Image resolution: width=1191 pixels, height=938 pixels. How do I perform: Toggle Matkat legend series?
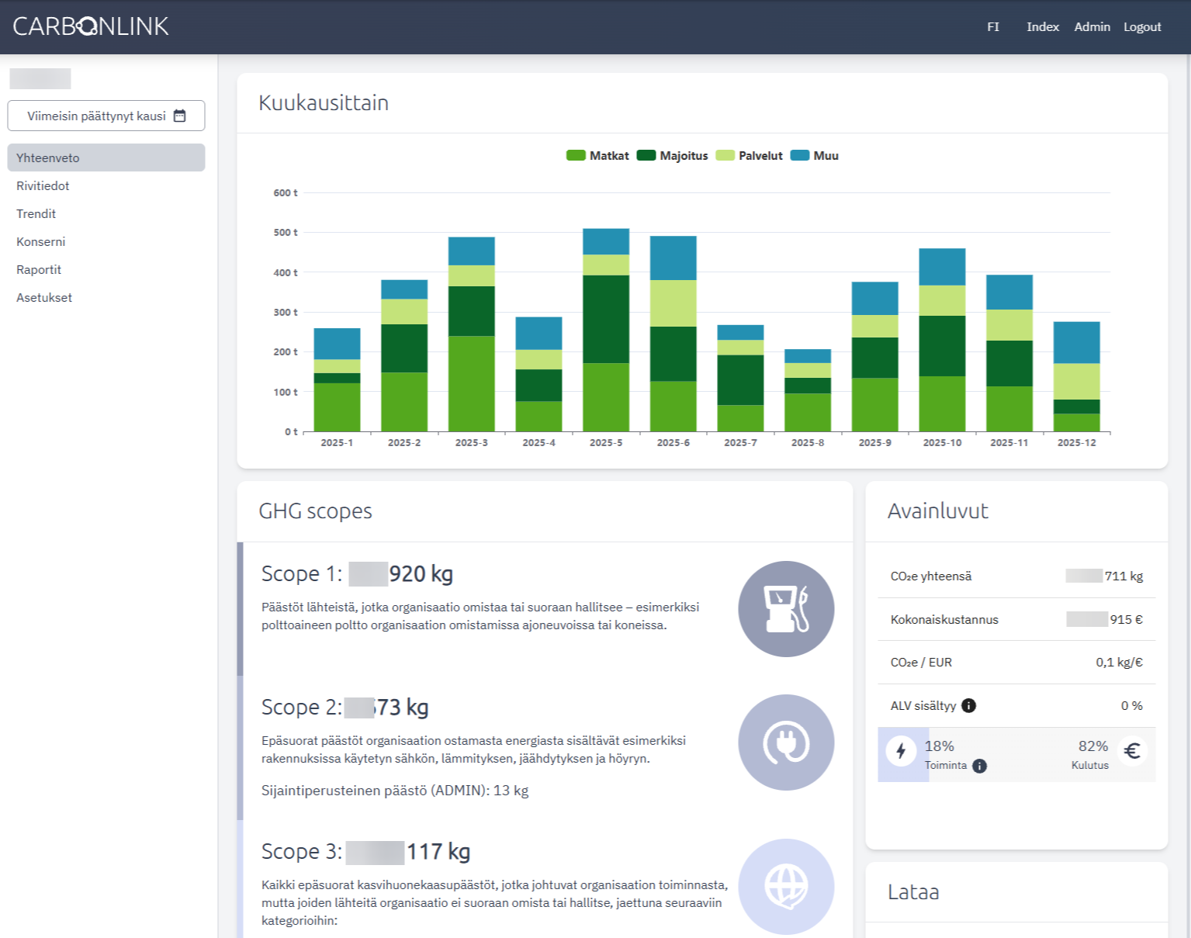point(597,156)
